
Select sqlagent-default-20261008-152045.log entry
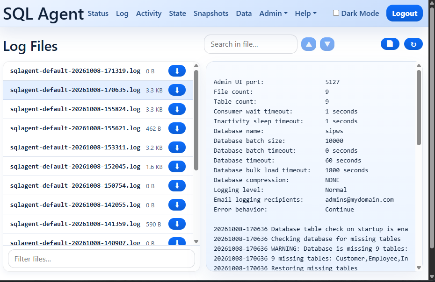[x=98, y=167]
